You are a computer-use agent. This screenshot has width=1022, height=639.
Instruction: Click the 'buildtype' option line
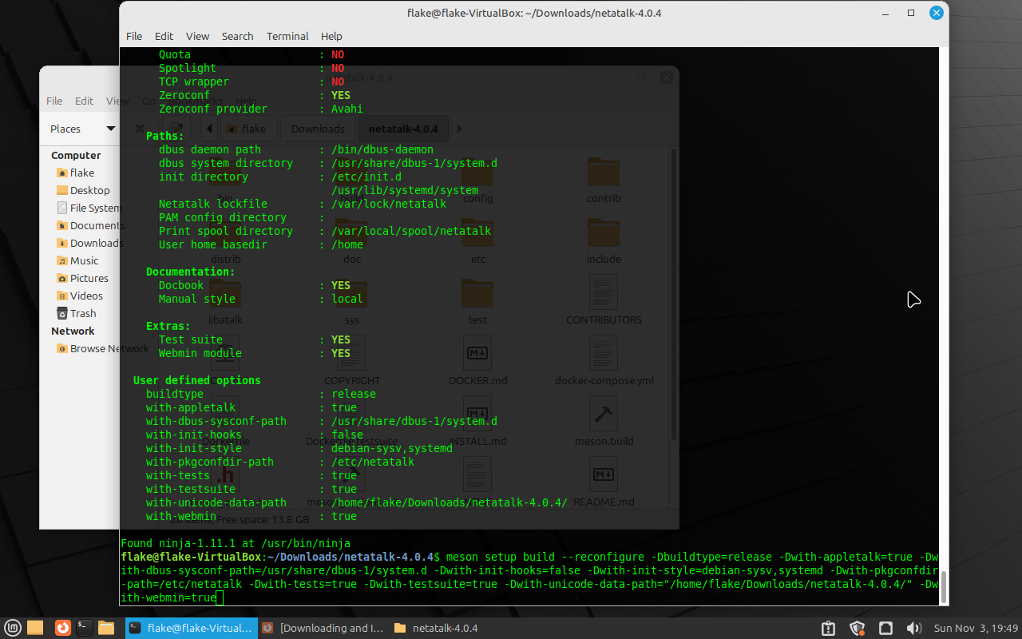261,394
